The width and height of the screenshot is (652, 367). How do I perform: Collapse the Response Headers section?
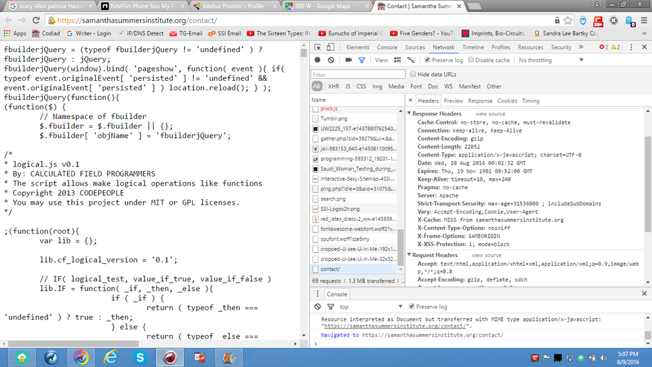[410, 113]
